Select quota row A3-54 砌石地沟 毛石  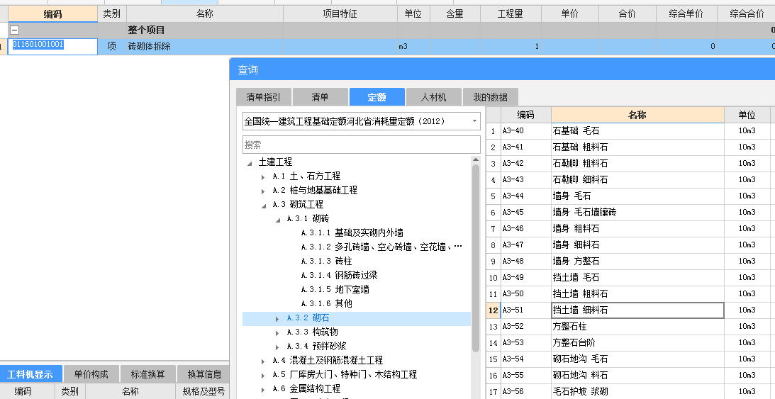pos(630,359)
